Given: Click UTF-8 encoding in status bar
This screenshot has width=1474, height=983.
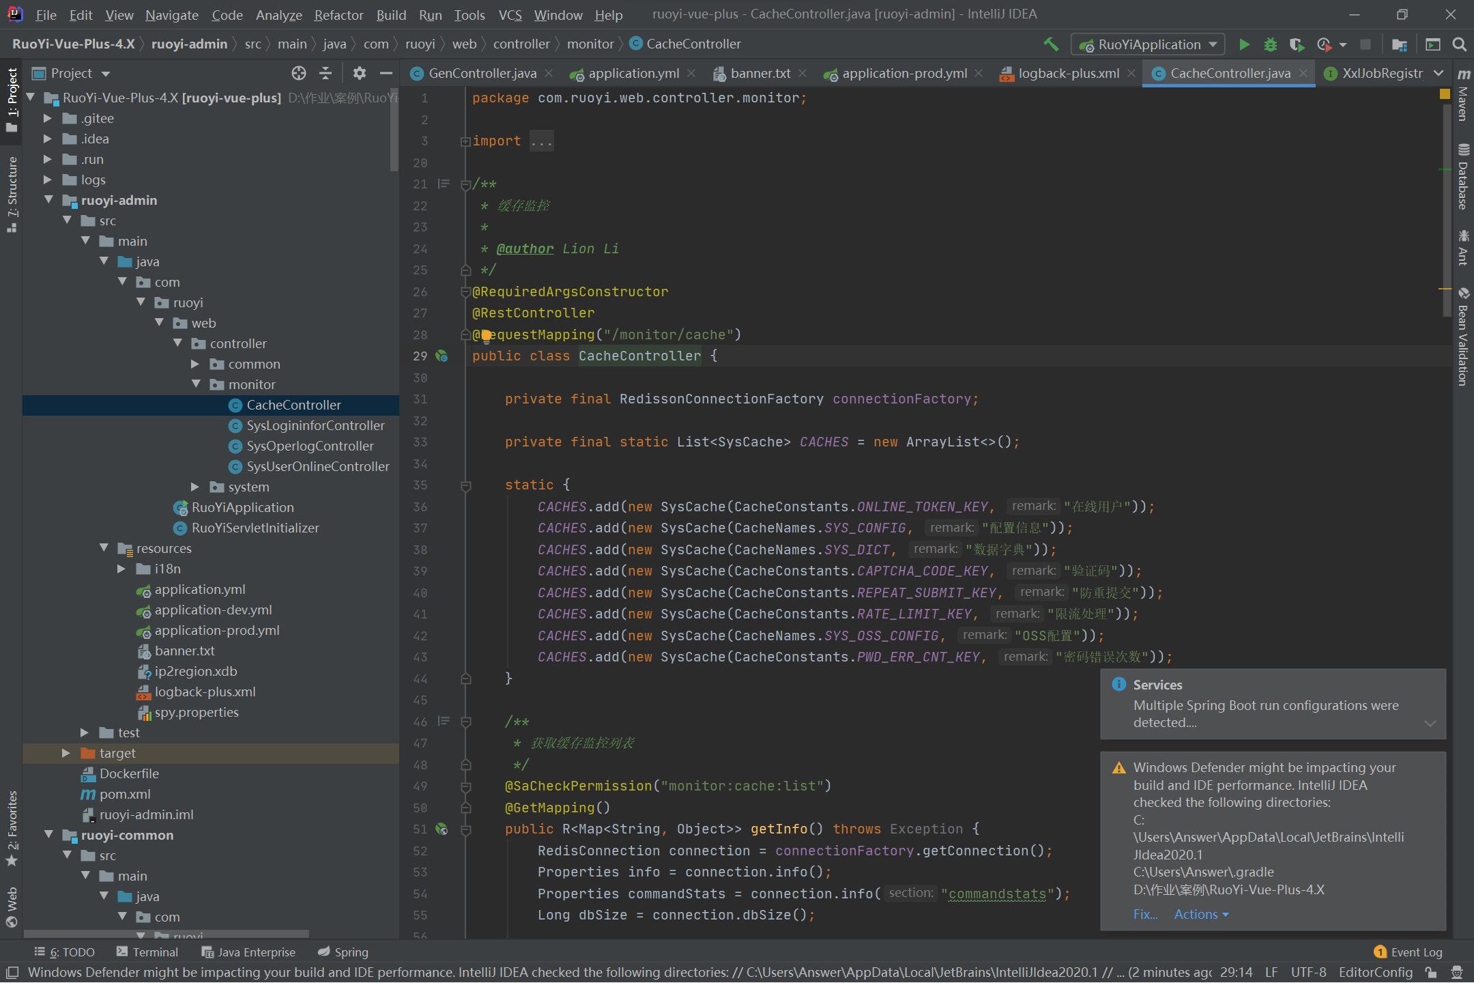Looking at the screenshot, I should [1309, 972].
